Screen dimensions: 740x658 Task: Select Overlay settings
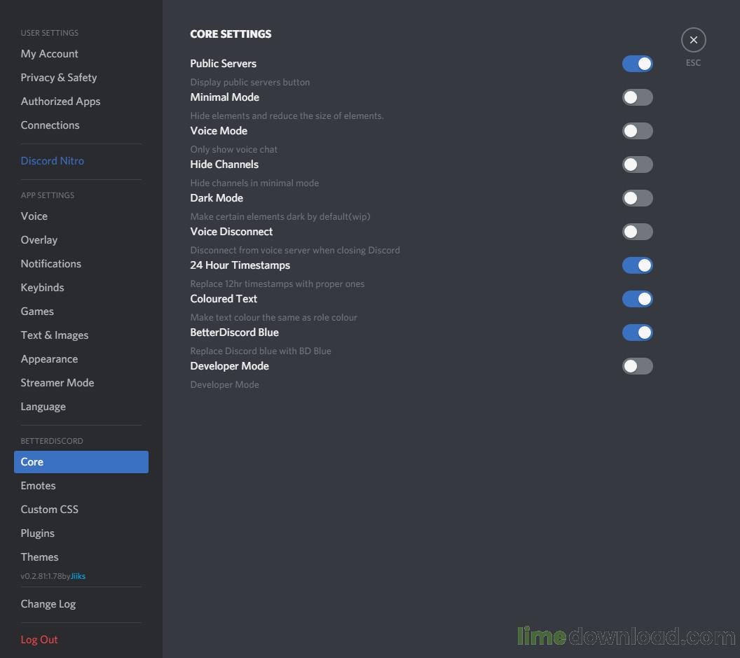pos(81,240)
